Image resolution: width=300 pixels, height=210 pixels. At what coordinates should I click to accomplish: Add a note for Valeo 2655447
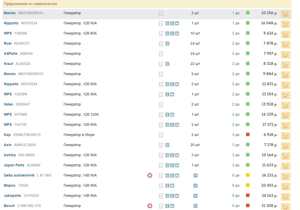pyautogui.click(x=161, y=104)
